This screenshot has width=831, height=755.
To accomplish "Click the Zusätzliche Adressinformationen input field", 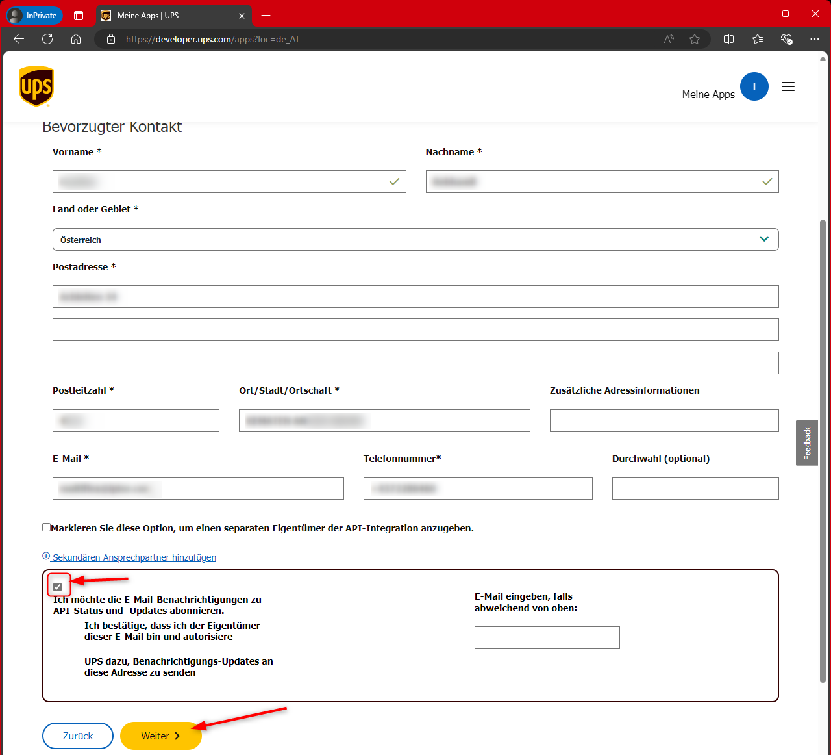I will (664, 420).
